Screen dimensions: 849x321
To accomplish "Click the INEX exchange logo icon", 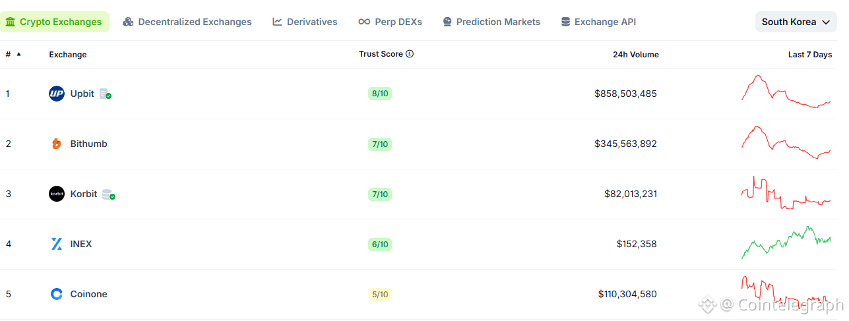I will [x=57, y=244].
